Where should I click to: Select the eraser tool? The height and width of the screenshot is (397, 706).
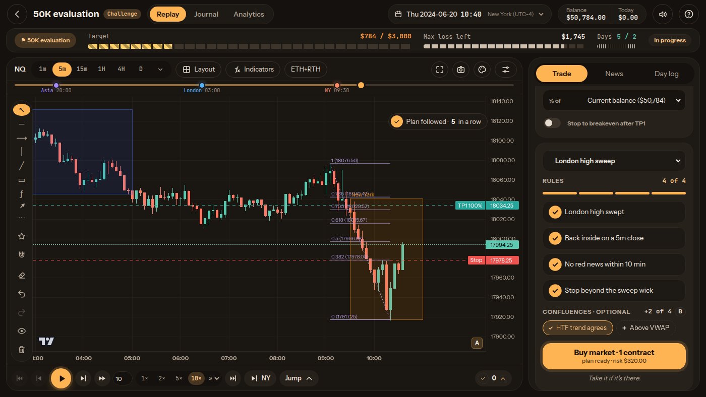21,275
